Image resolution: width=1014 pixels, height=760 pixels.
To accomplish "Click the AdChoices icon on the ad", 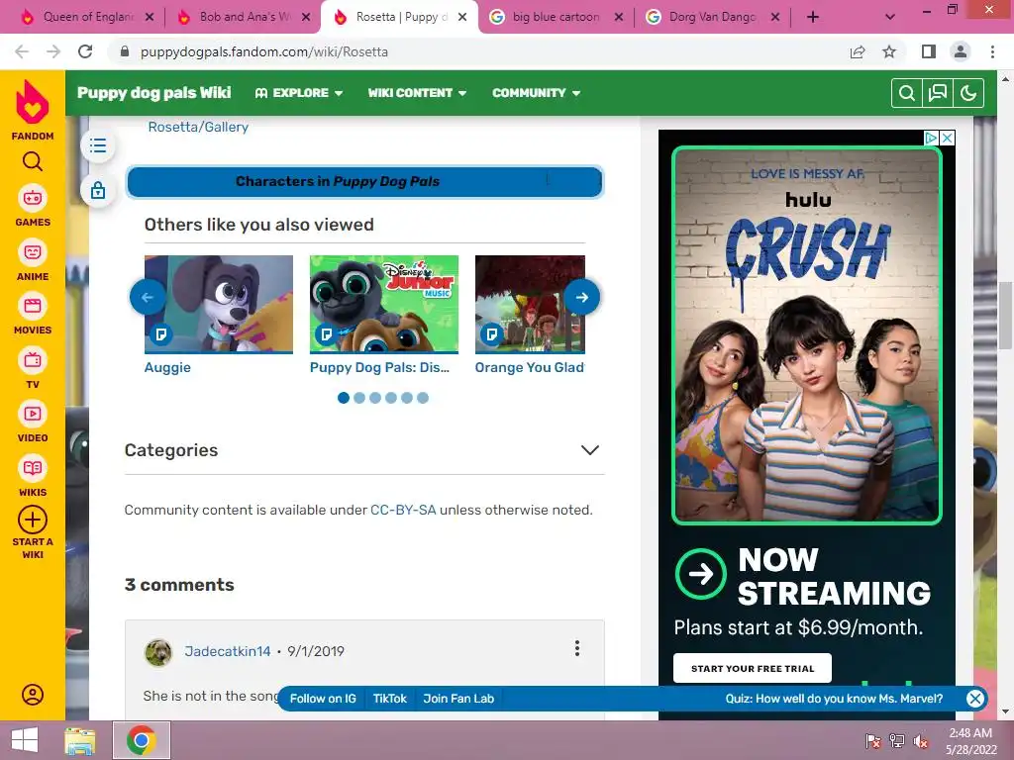I will (931, 138).
